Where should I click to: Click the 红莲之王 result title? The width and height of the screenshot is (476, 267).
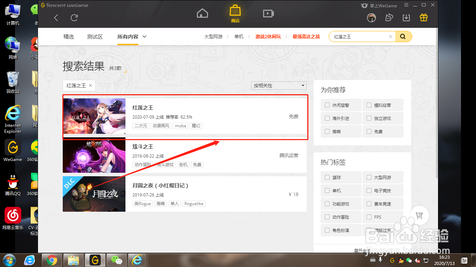(143, 108)
